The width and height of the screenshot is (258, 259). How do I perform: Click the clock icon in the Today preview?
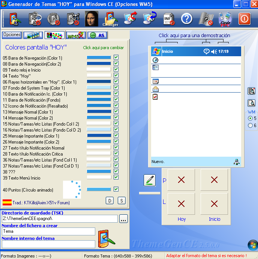155,60
